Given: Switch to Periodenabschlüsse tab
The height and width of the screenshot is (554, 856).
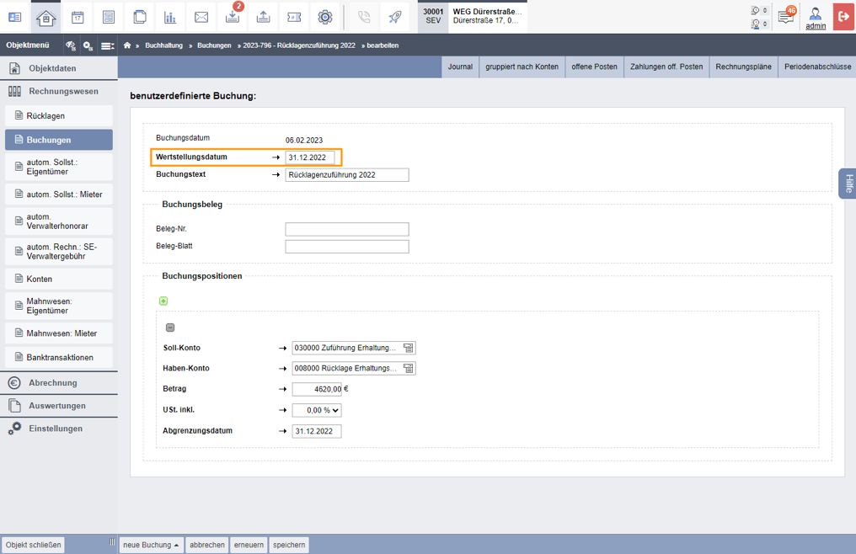Looking at the screenshot, I should [x=817, y=67].
